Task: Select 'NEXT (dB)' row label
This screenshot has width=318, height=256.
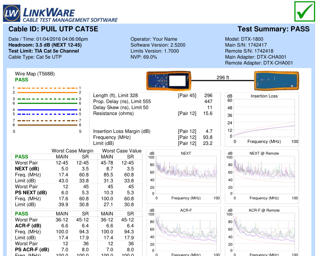Action: [27, 168]
